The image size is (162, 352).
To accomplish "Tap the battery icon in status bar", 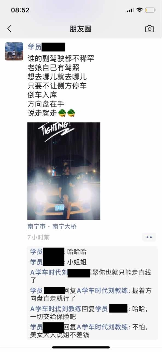I will (x=150, y=10).
